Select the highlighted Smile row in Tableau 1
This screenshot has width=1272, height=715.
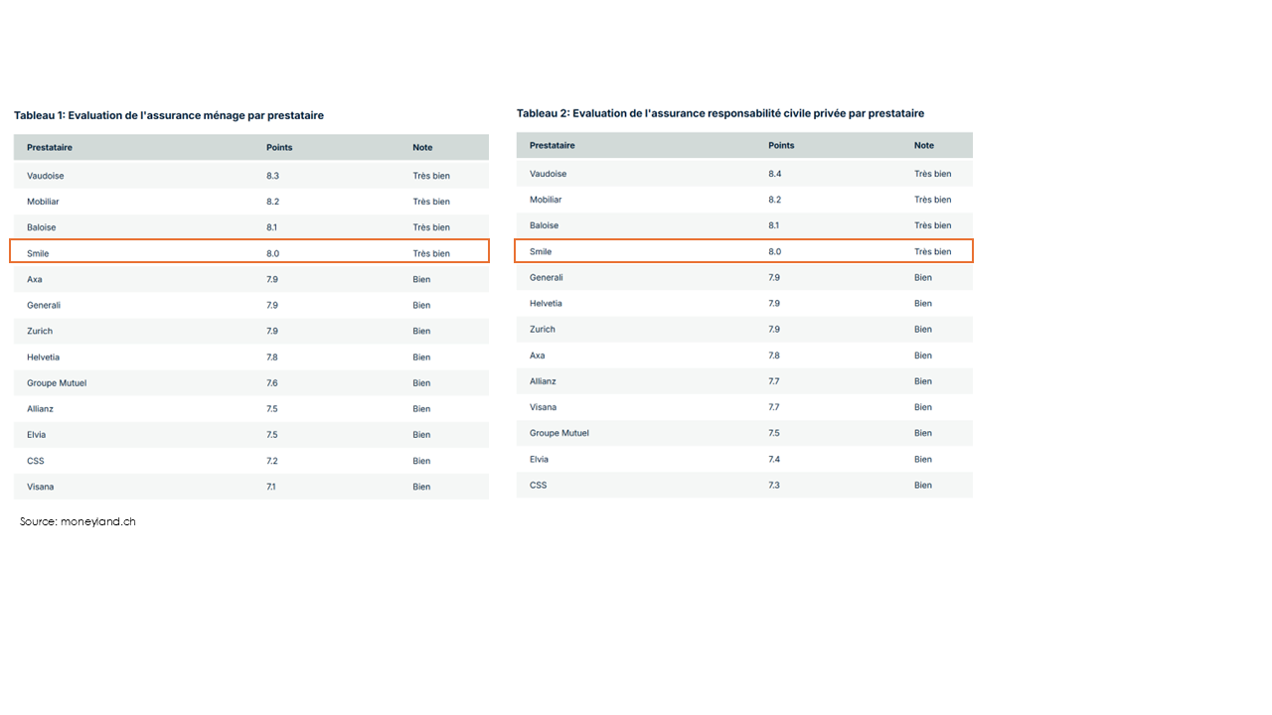tap(248, 251)
